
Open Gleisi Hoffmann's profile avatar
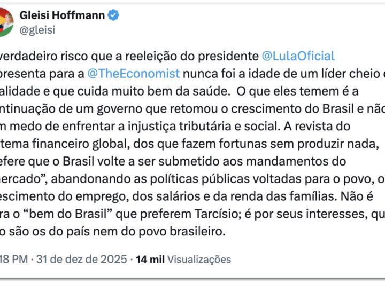coord(5,21)
